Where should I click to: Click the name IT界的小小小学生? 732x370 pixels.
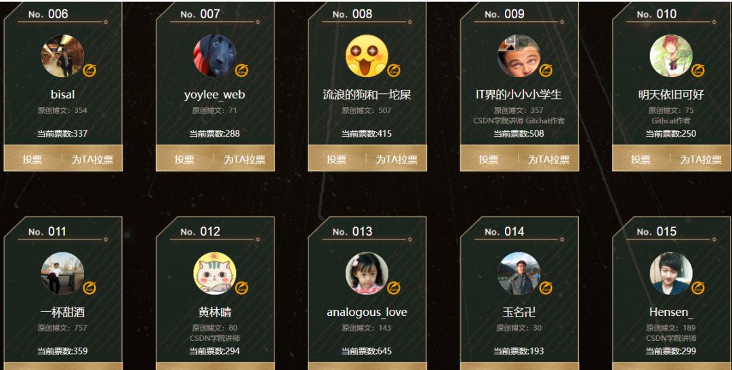point(518,95)
